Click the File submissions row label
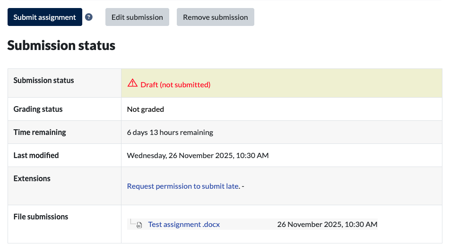 [x=41, y=217]
